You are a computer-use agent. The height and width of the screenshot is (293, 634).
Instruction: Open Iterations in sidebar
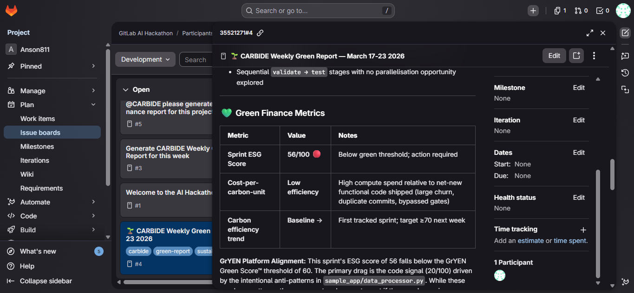click(x=52, y=160)
